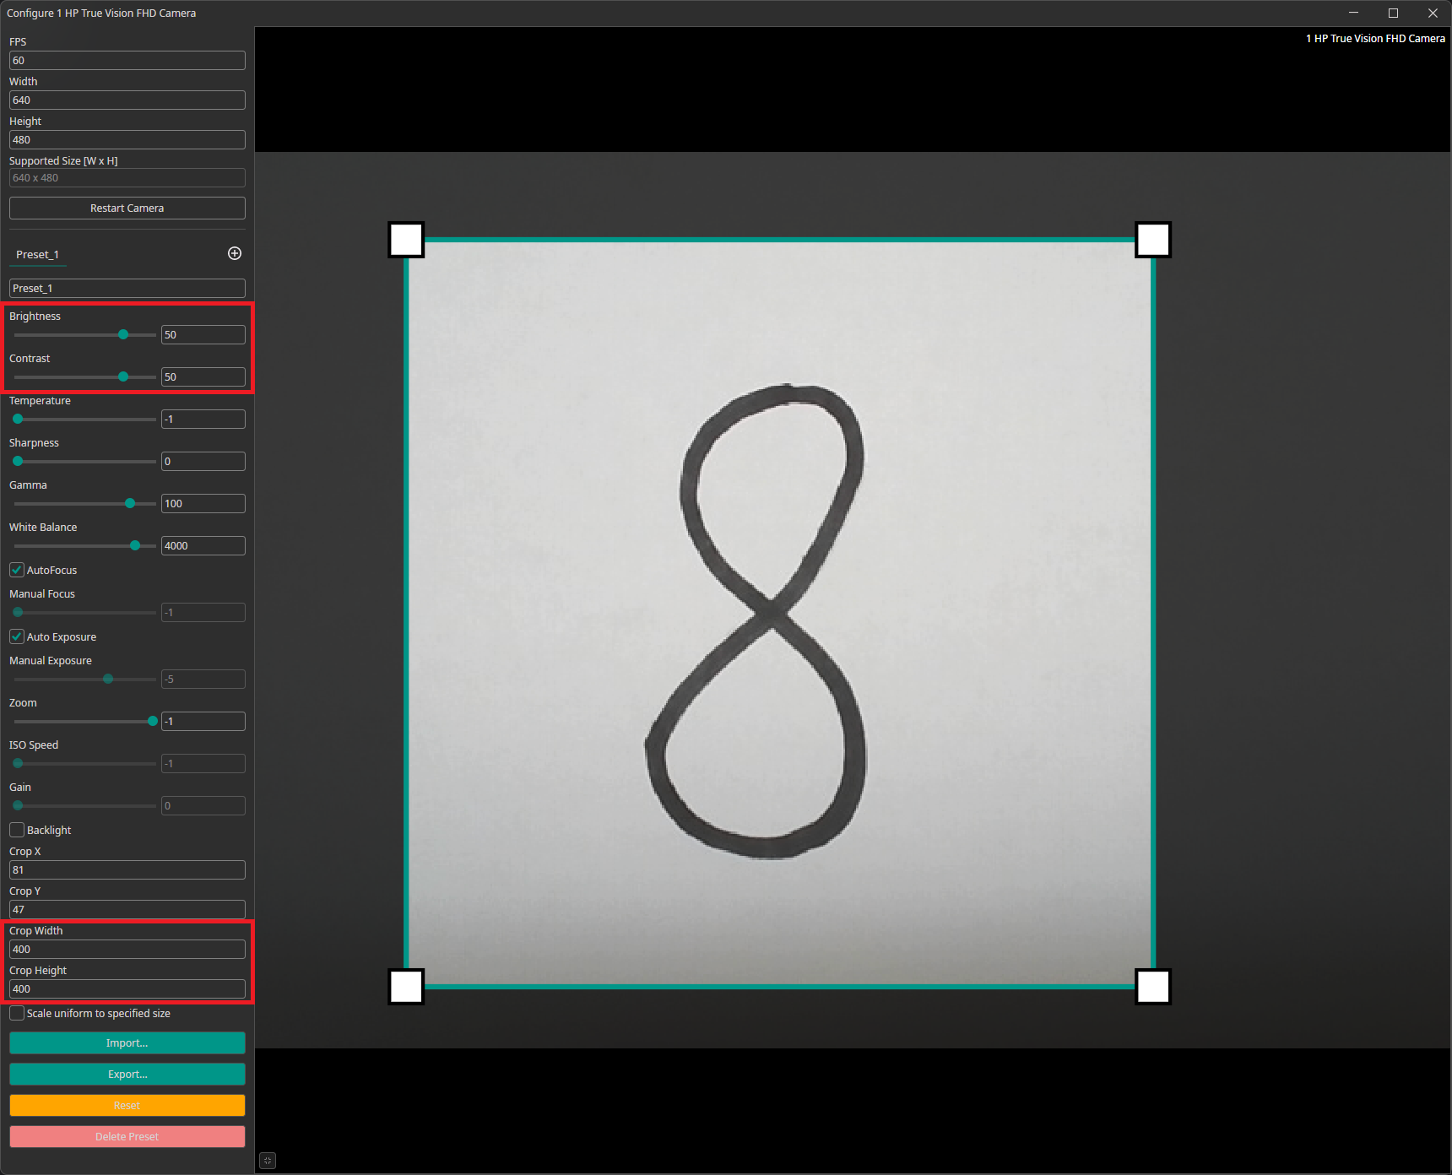The width and height of the screenshot is (1452, 1175).
Task: Uncheck Auto Exposure
Action: 16,636
